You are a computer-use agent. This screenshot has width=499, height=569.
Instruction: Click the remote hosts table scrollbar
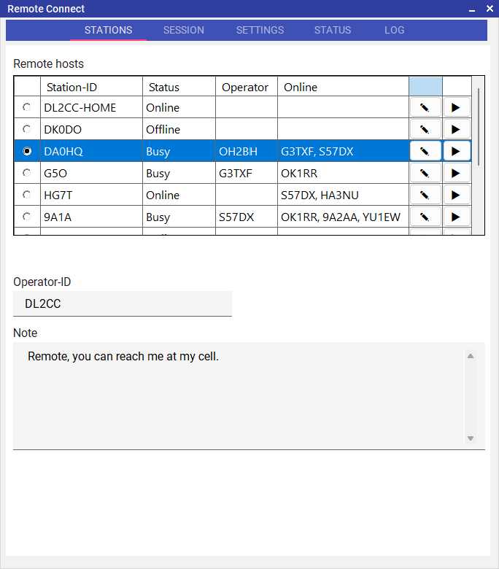(x=479, y=127)
